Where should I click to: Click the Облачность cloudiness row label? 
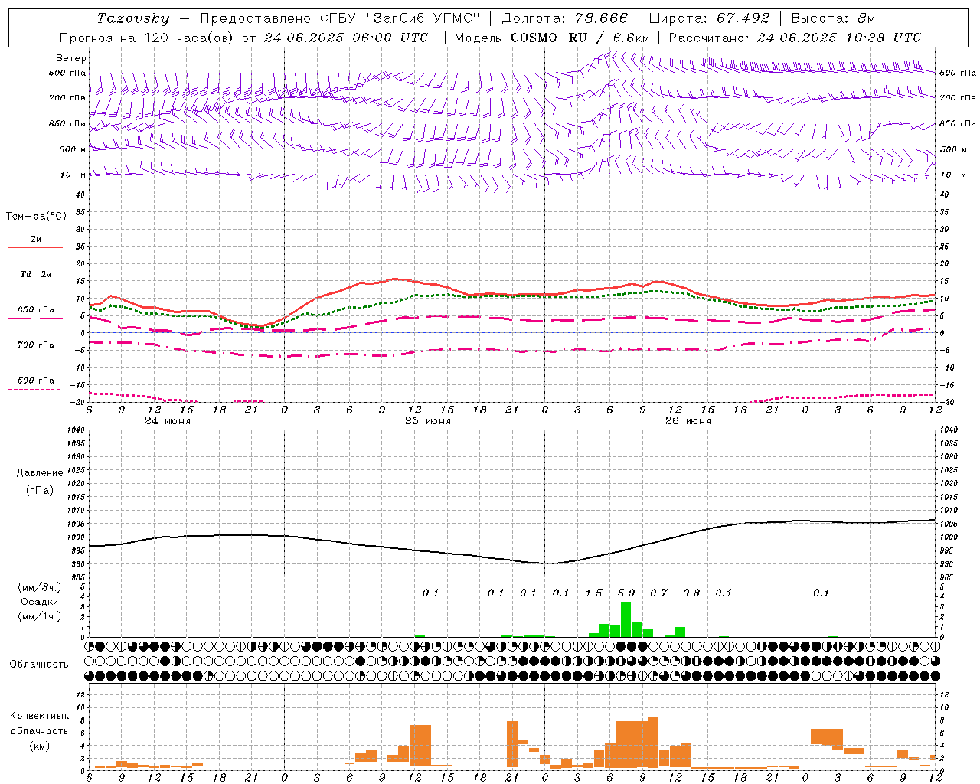39,664
